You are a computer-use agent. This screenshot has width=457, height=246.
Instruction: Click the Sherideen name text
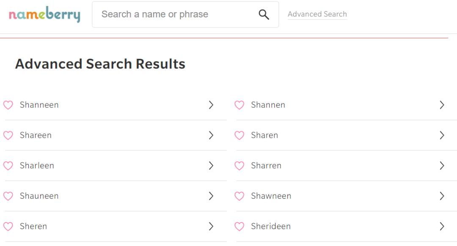pos(270,227)
